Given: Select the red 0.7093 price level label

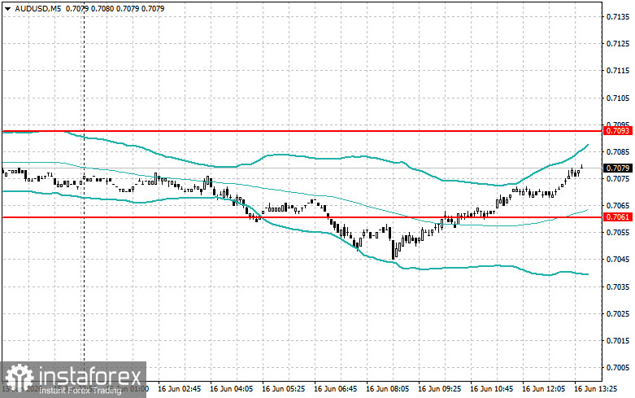Looking at the screenshot, I should coord(618,130).
